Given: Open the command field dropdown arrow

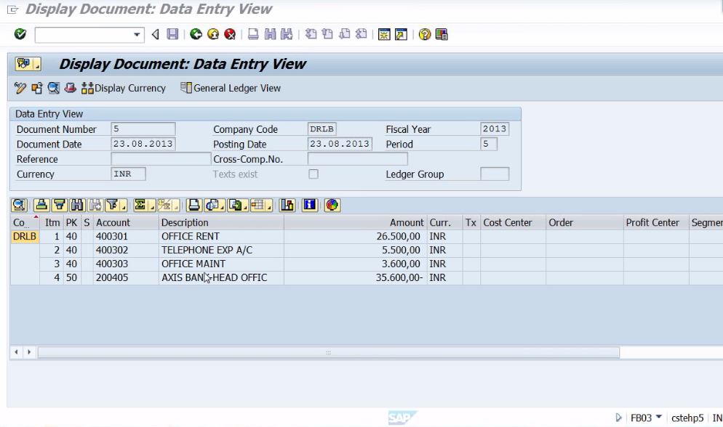Looking at the screenshot, I should click(137, 35).
